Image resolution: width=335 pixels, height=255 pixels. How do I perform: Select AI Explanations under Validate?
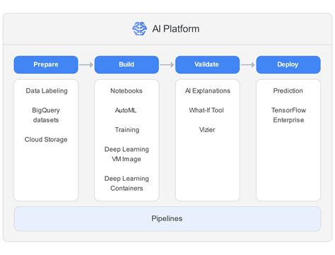pyautogui.click(x=208, y=91)
